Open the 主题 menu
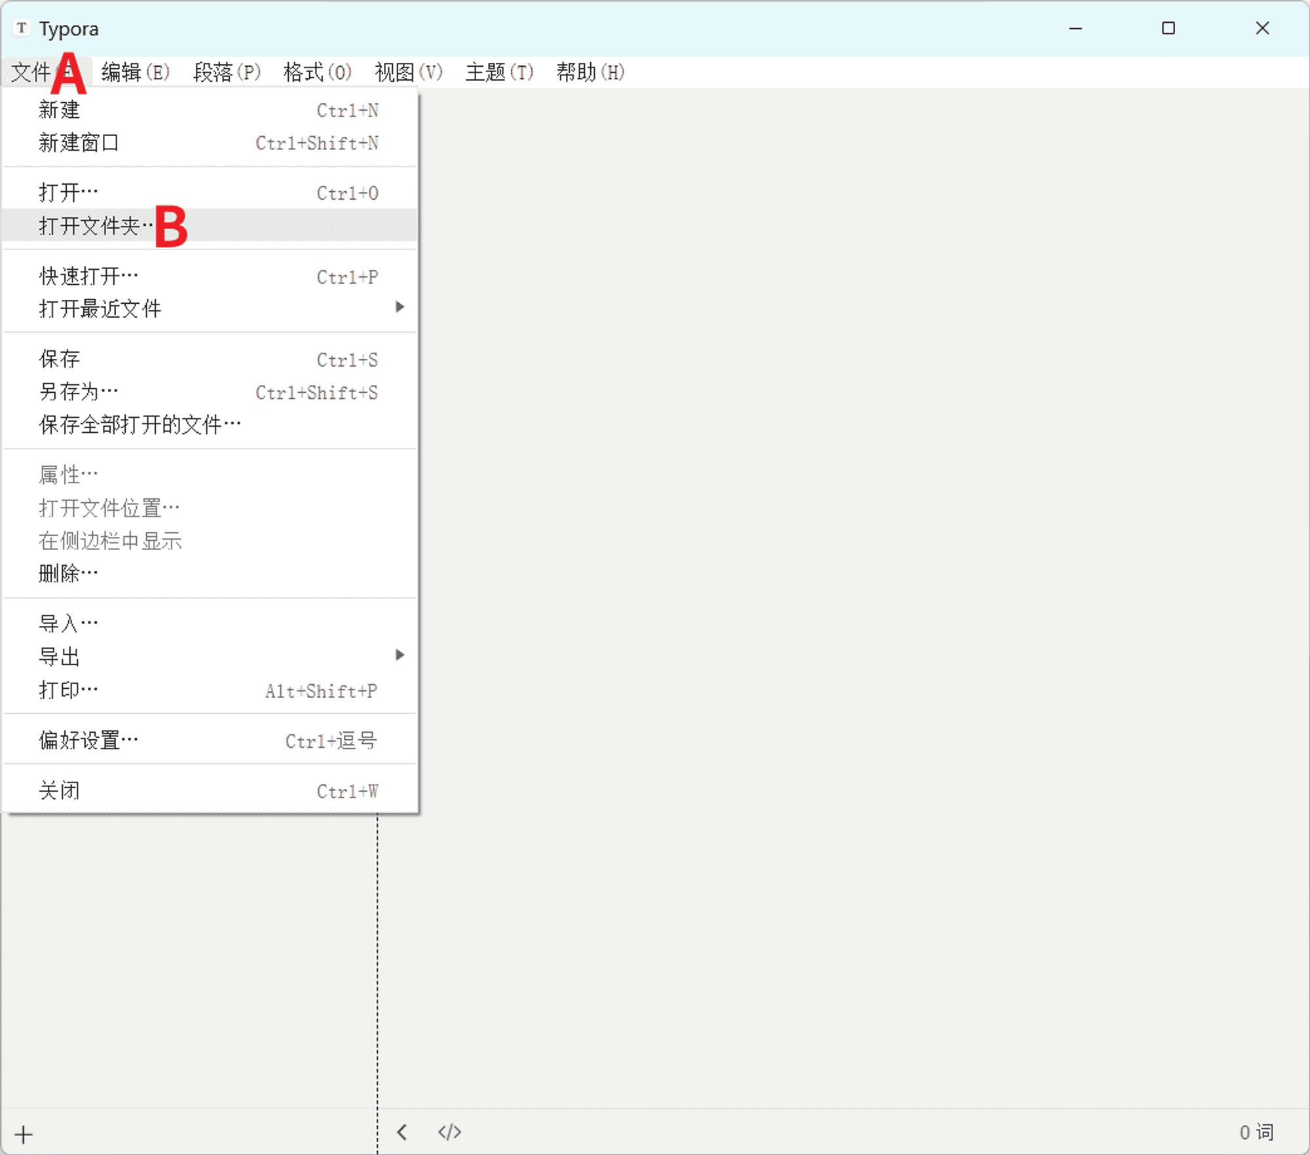This screenshot has width=1310, height=1155. (498, 72)
